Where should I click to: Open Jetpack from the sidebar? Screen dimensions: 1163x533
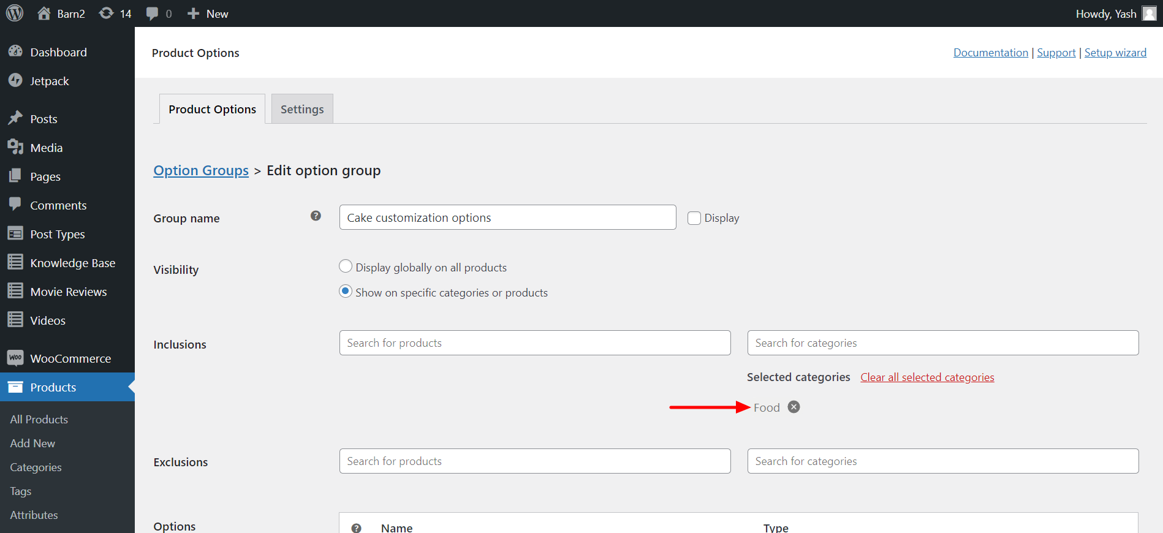(49, 81)
